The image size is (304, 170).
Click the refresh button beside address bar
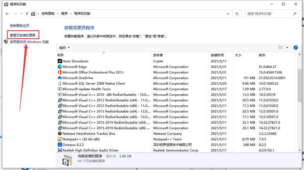tap(237, 14)
